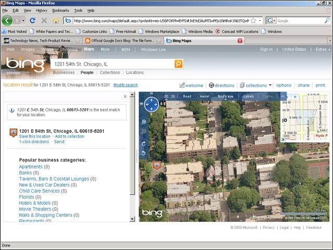Switch to the Aerial map view
The image size is (333, 250).
204,96
